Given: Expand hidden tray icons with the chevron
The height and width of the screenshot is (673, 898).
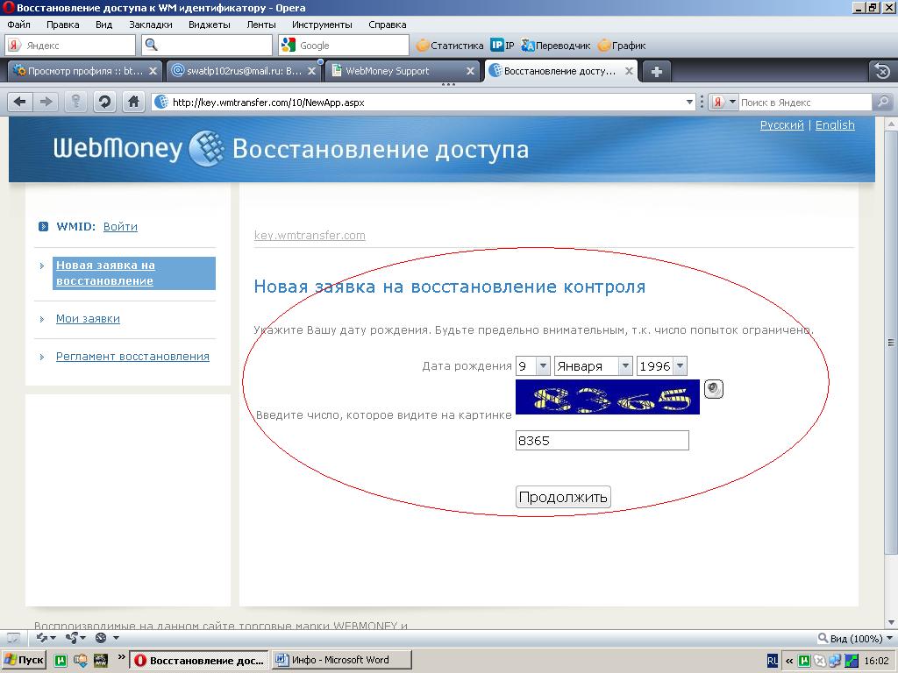Looking at the screenshot, I should click(788, 661).
